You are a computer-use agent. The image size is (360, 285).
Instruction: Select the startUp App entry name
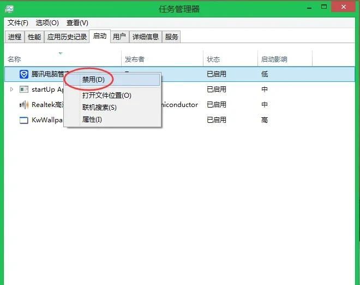[x=47, y=90]
